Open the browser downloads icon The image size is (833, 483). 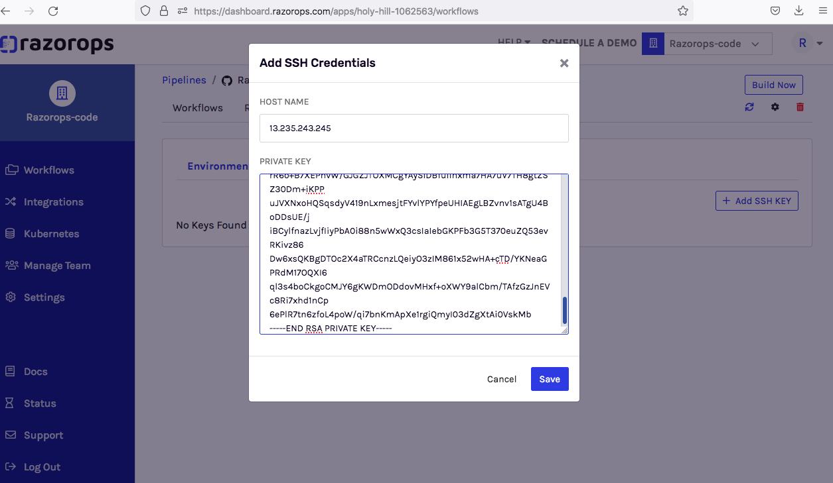[x=798, y=11]
